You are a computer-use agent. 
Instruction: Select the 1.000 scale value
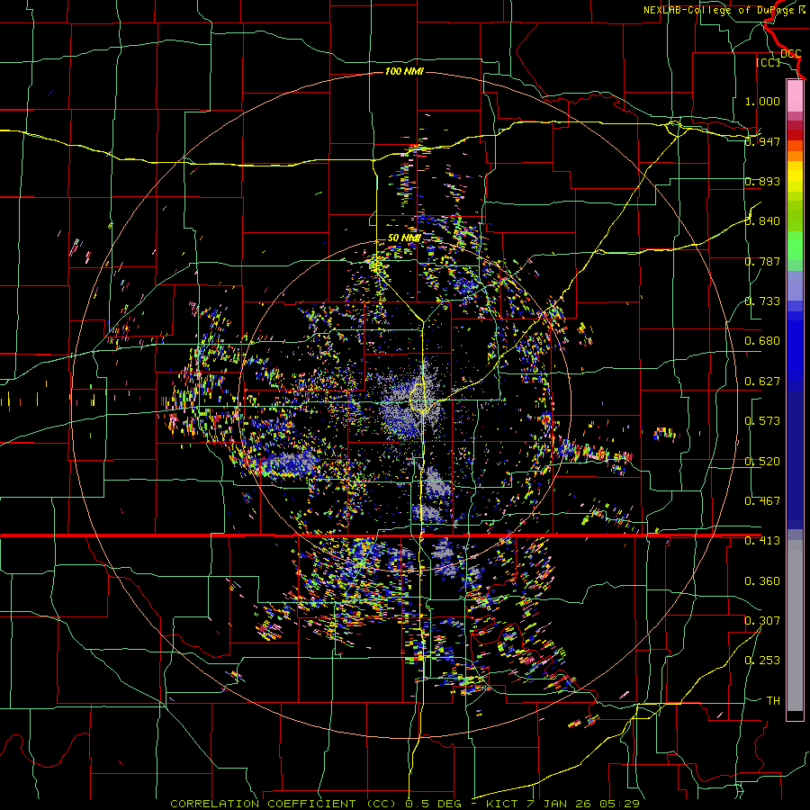pos(762,101)
